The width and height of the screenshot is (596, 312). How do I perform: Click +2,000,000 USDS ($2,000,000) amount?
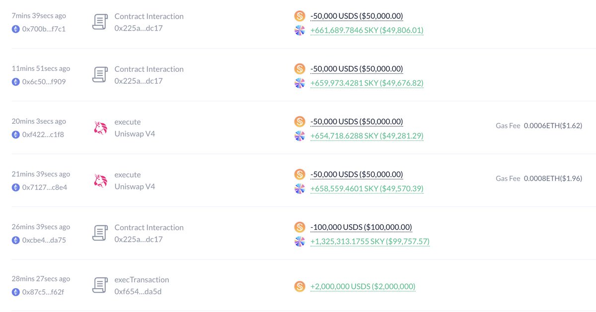[363, 286]
